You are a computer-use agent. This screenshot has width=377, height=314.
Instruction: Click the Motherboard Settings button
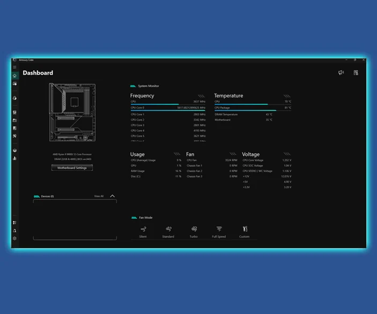(x=72, y=168)
